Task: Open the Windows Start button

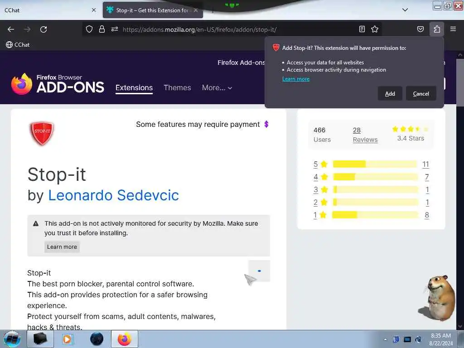Action: 12,339
